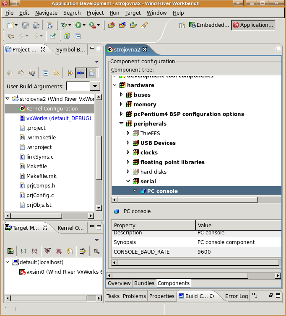Expand the memory component node

pos(121,104)
